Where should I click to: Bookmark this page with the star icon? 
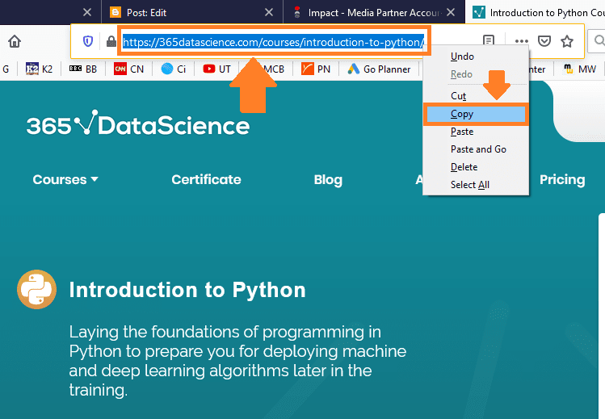567,41
